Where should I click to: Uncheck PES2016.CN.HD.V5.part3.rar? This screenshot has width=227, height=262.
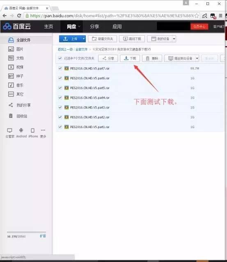(60, 108)
